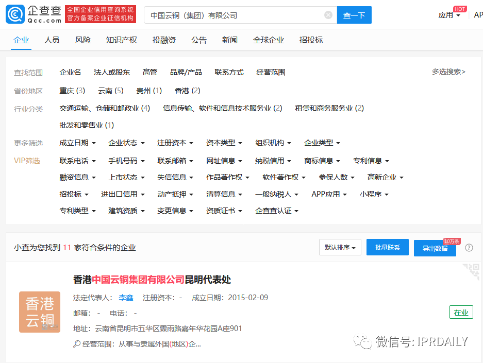Expand the 联系电话 VIP filter
Image resolution: width=483 pixels, height=363 pixels.
pyautogui.click(x=78, y=161)
